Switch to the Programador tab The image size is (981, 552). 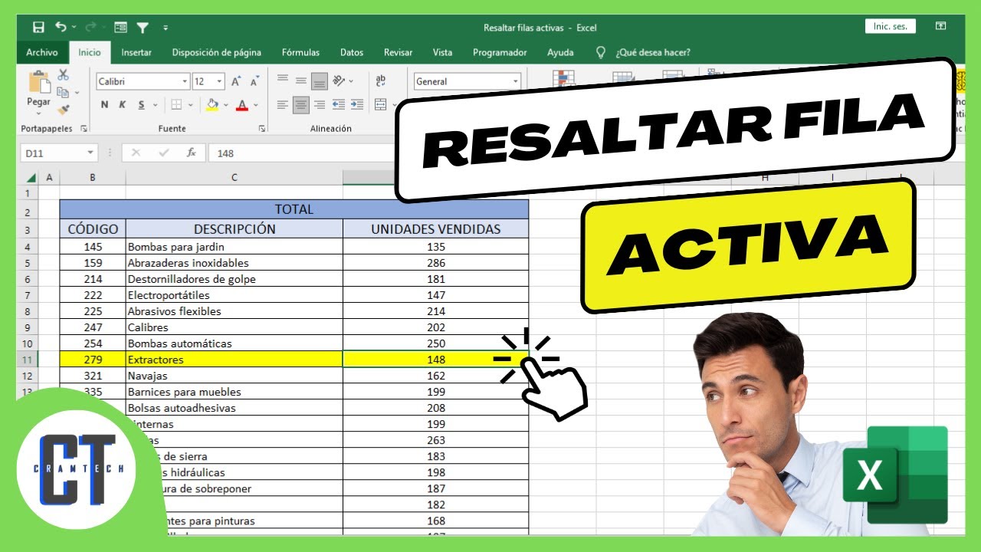tap(500, 53)
